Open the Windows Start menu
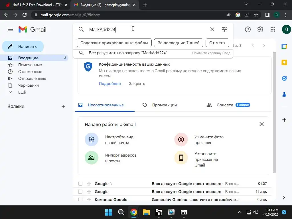 pos(108,212)
